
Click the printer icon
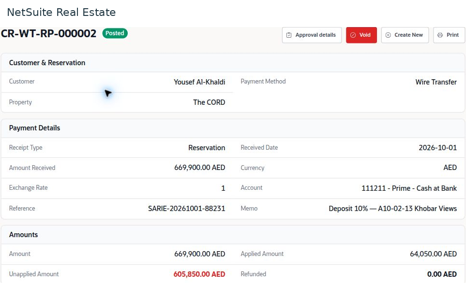[x=440, y=35]
